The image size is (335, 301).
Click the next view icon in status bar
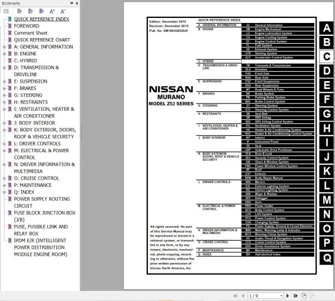pos(312,295)
